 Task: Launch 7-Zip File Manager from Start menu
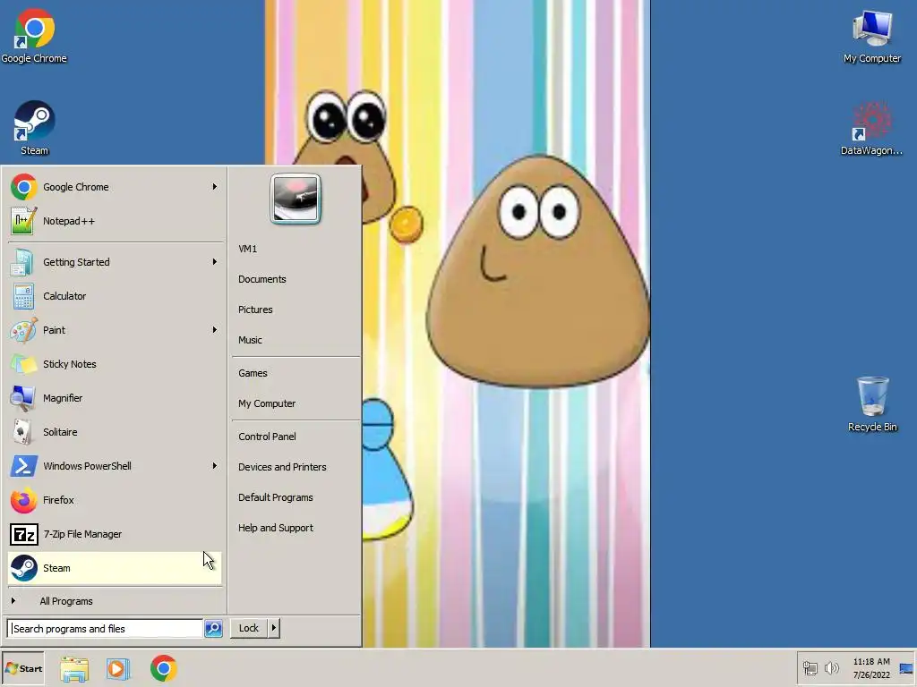pos(115,534)
